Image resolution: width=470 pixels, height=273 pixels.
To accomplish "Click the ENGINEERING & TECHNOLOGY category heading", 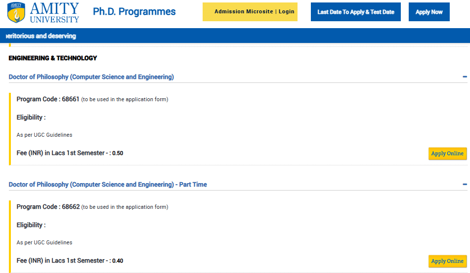I will click(53, 58).
